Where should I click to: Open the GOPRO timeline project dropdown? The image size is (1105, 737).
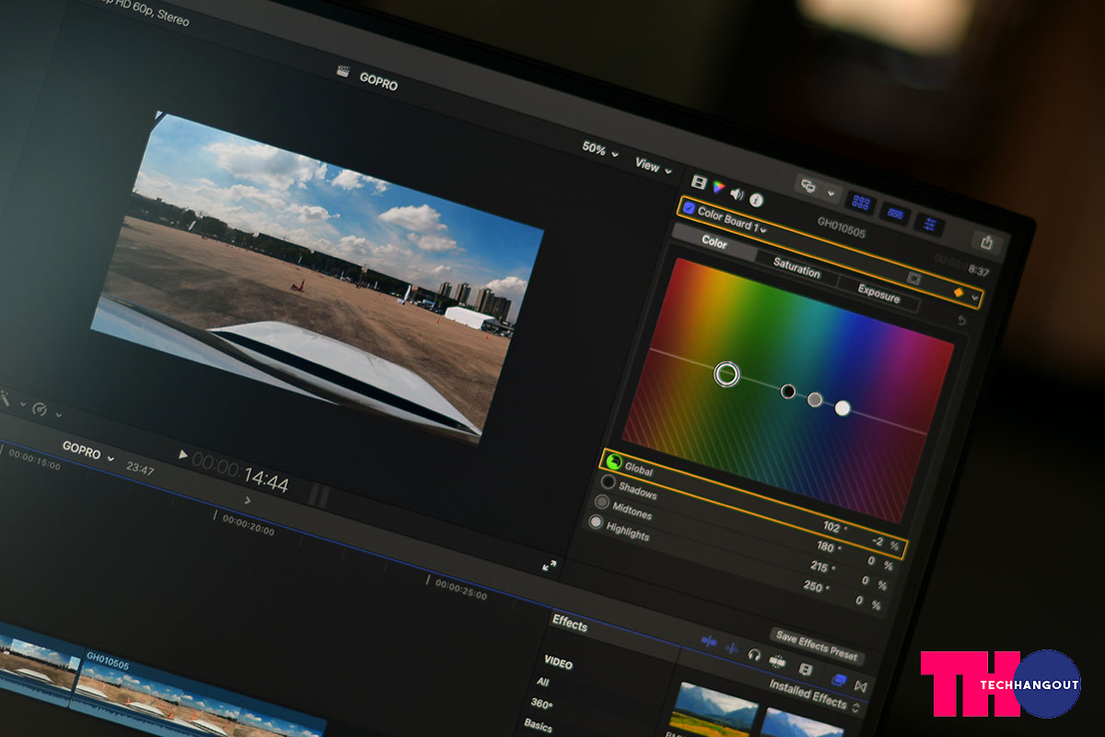pos(87,451)
